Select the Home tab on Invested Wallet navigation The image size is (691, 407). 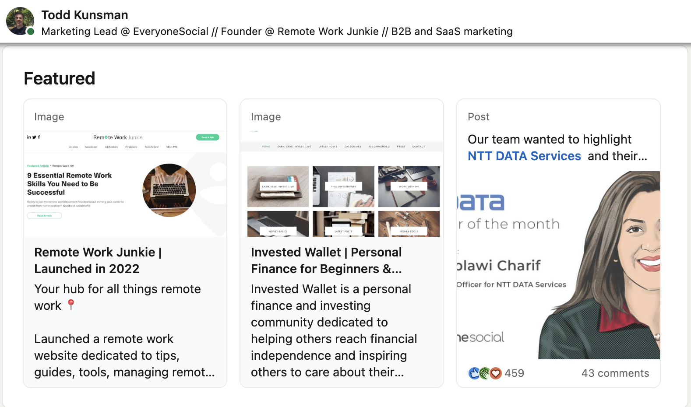click(x=266, y=147)
